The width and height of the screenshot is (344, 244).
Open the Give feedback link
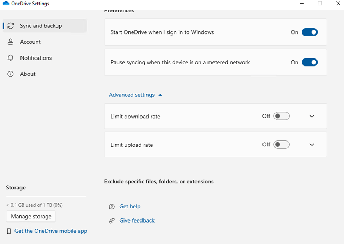click(137, 220)
